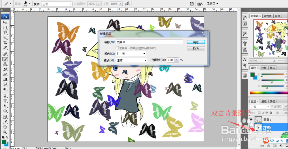Open layer blend mode 正常 dropdown
The height and width of the screenshot is (149, 288).
(x=259, y=107)
